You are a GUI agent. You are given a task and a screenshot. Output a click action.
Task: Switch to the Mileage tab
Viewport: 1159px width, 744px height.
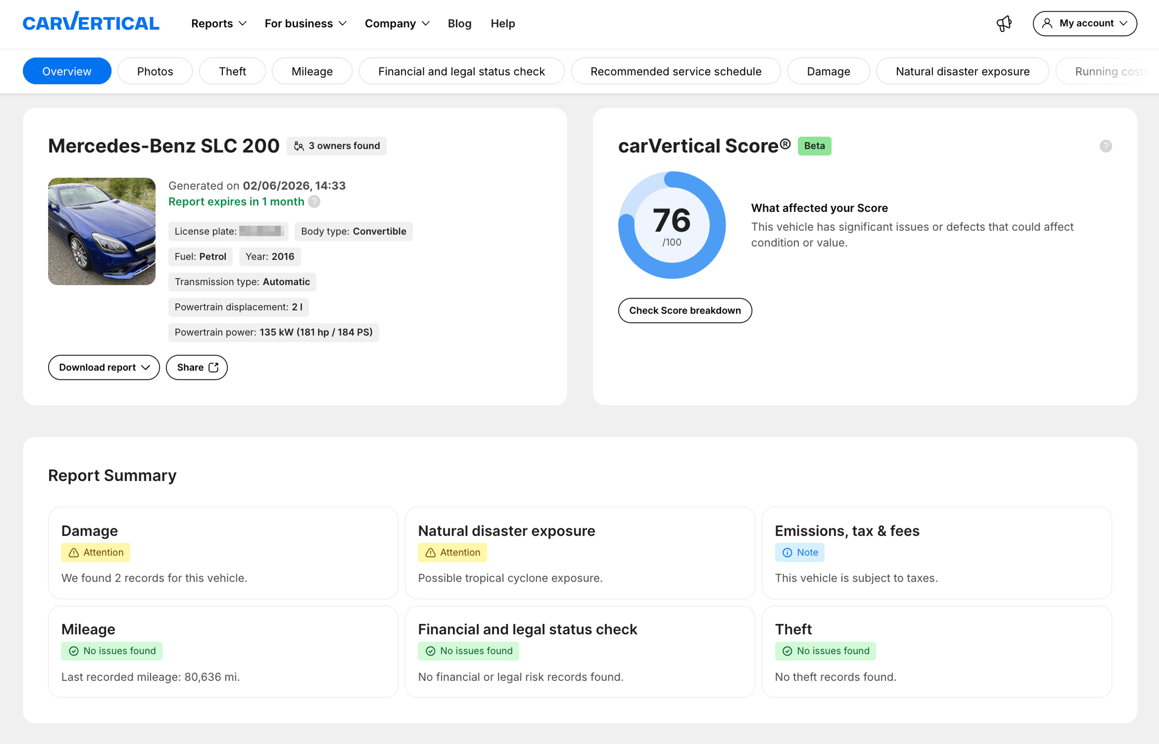(x=312, y=71)
